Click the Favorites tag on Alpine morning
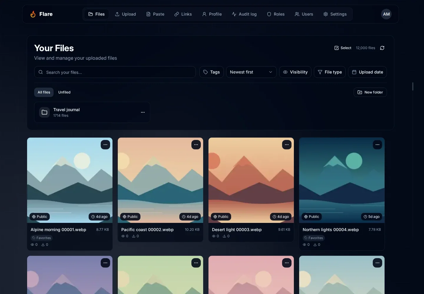Viewport: 424px width, 294px height. click(42, 238)
